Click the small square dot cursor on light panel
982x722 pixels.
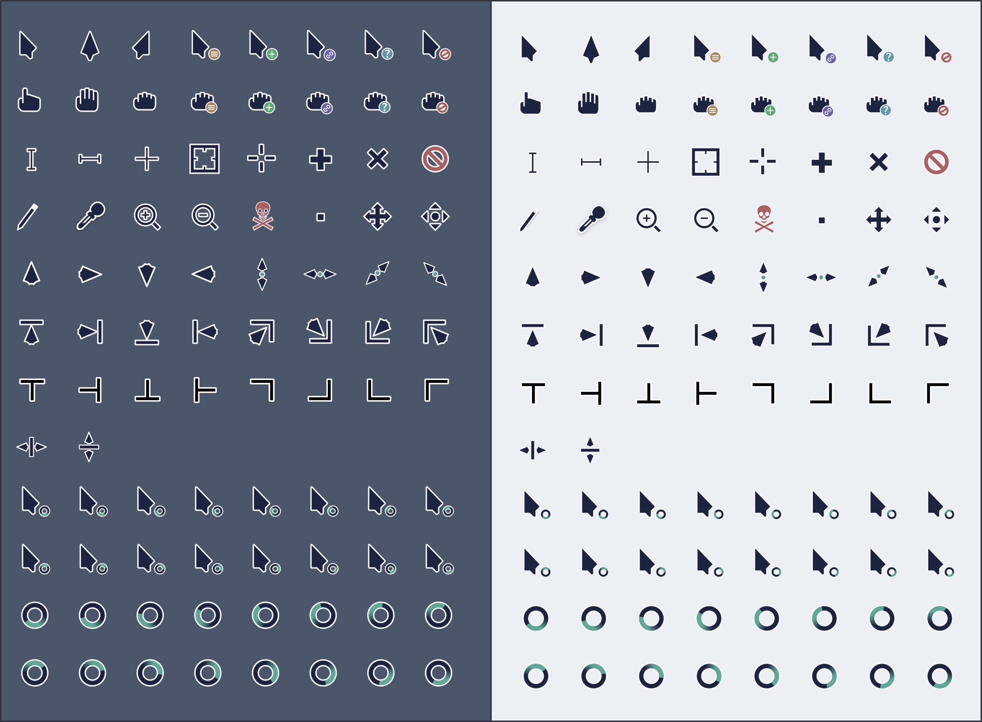pos(821,220)
